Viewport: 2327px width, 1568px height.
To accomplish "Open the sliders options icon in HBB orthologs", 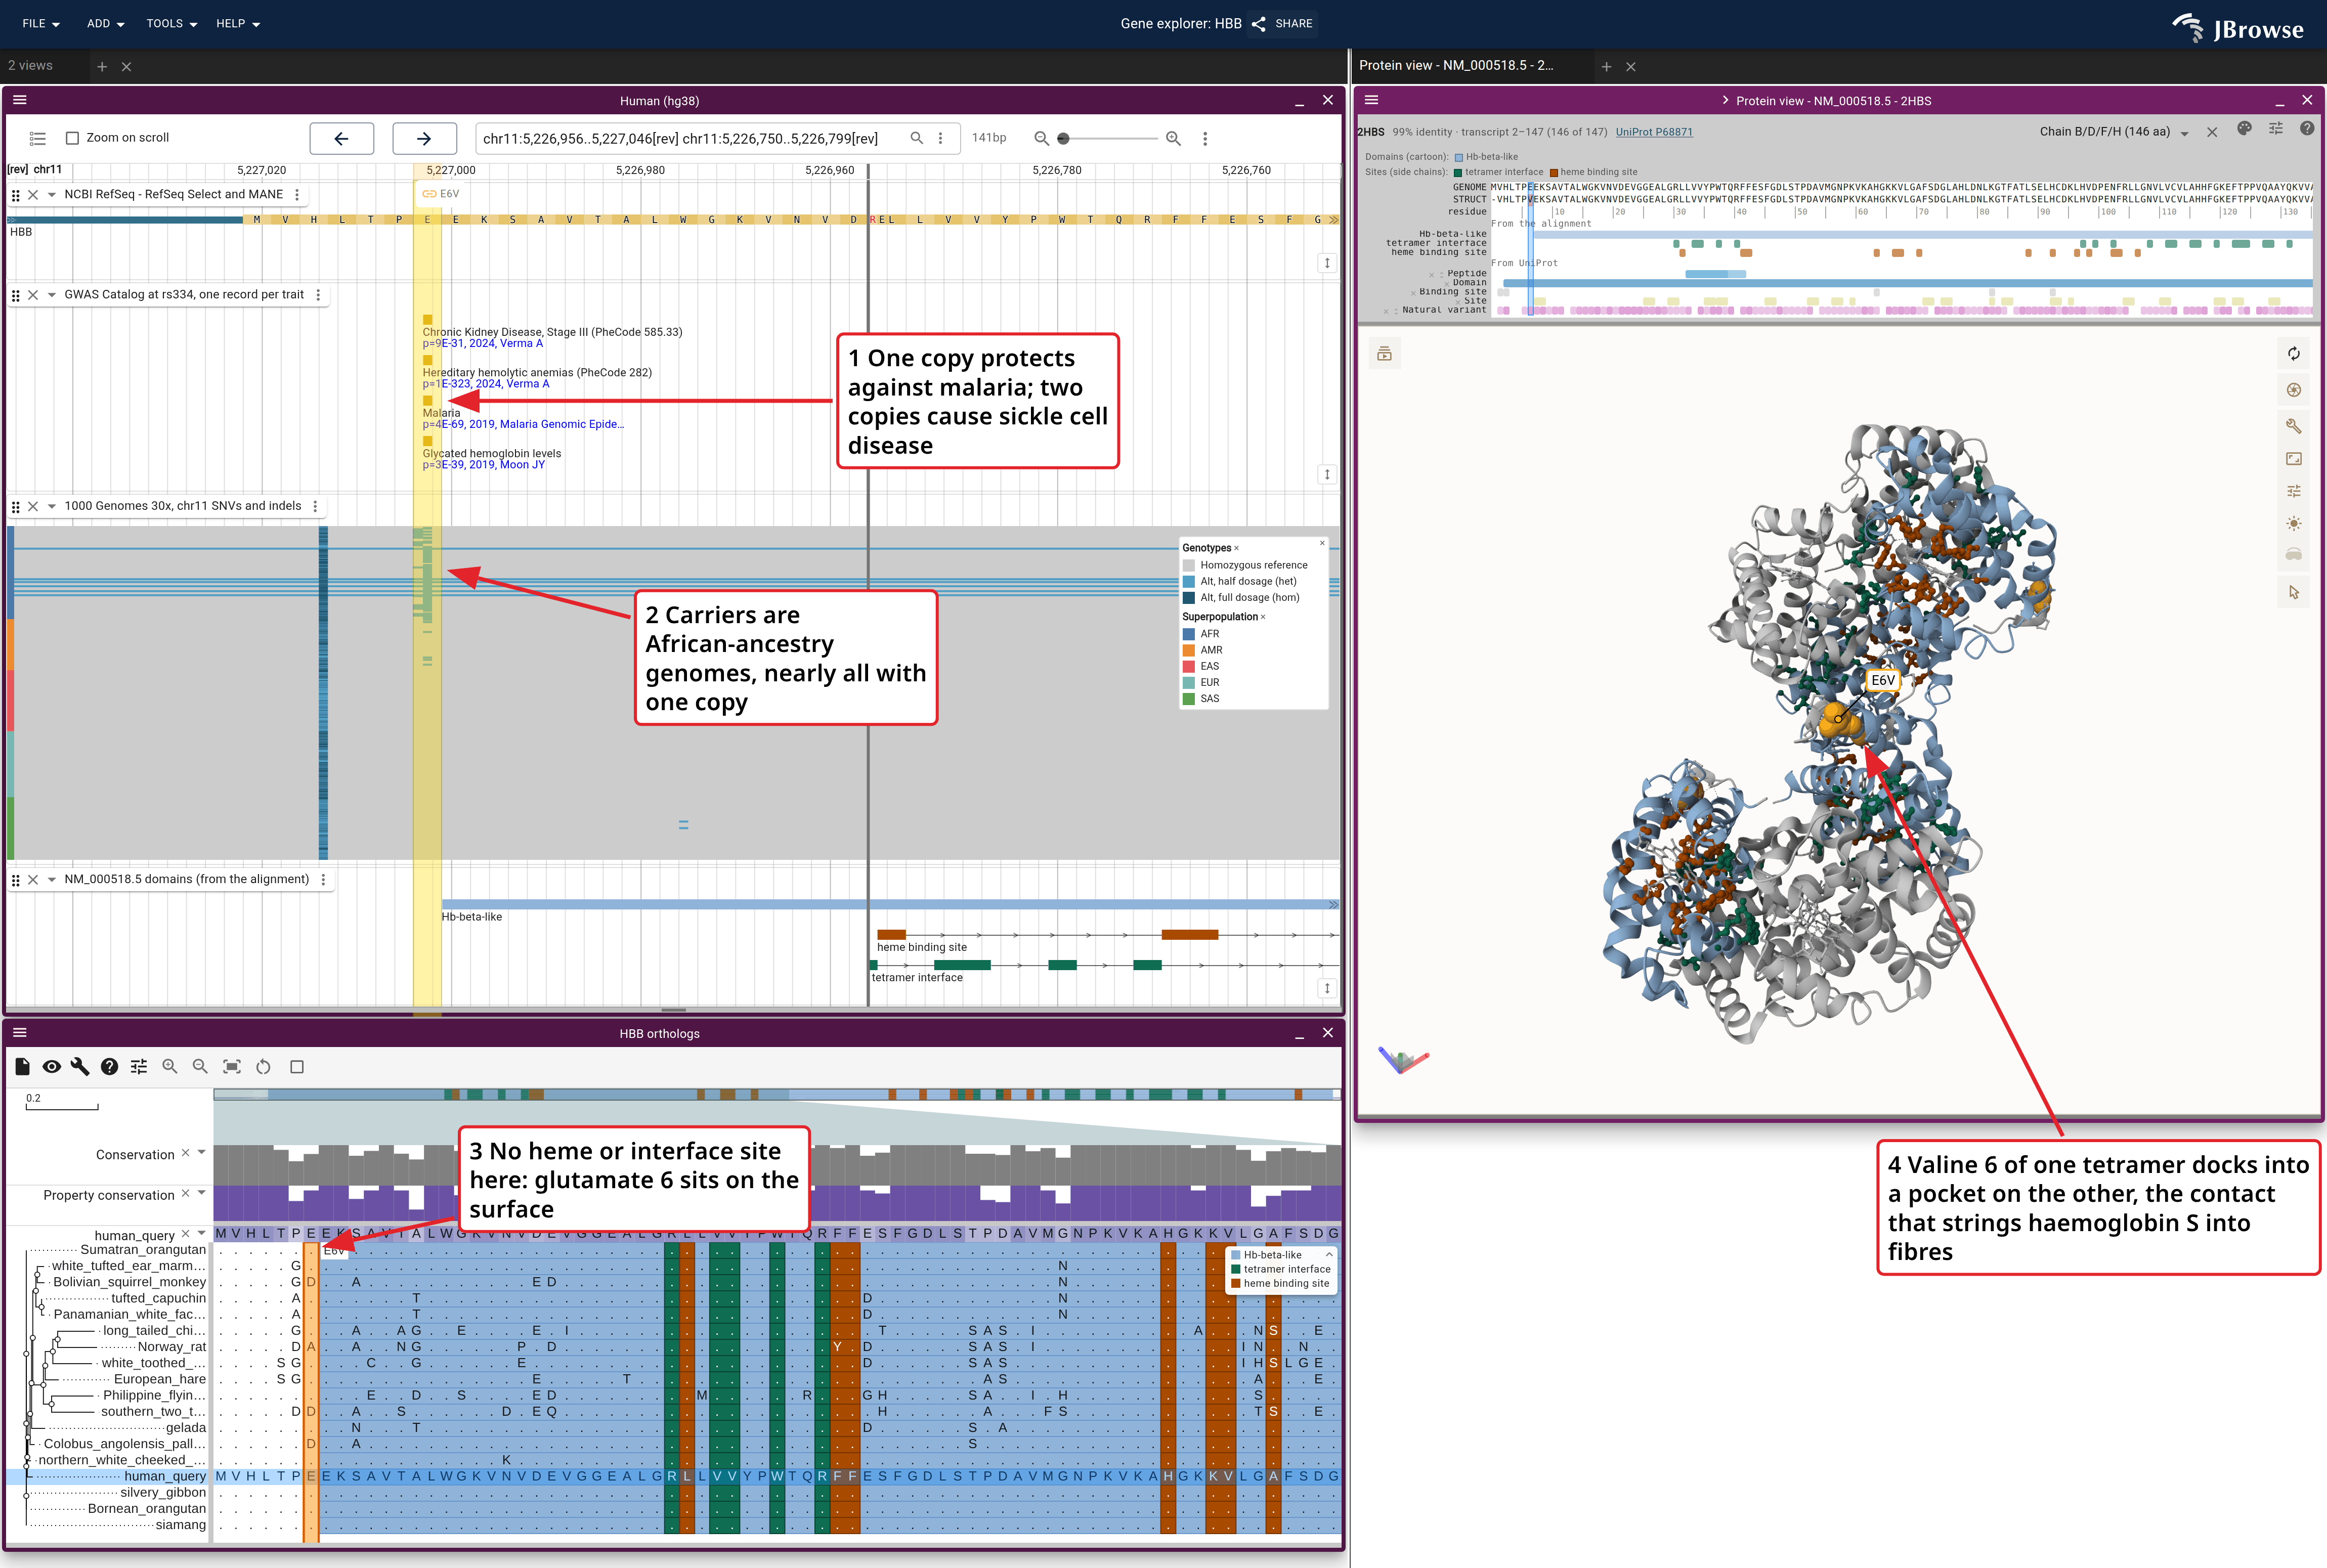I will tap(139, 1067).
